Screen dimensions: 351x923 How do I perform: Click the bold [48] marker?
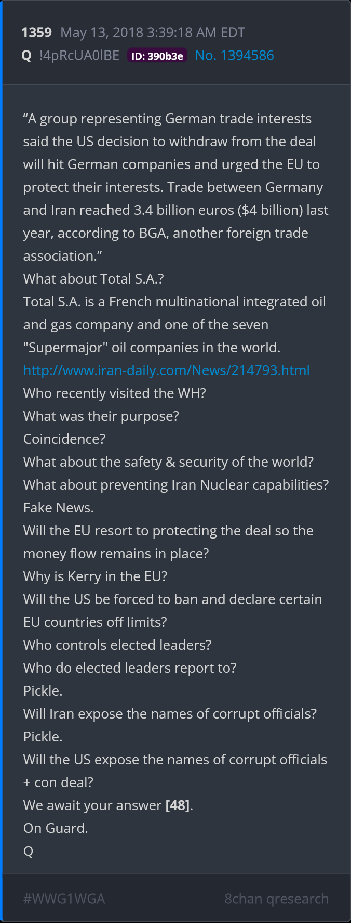[177, 805]
